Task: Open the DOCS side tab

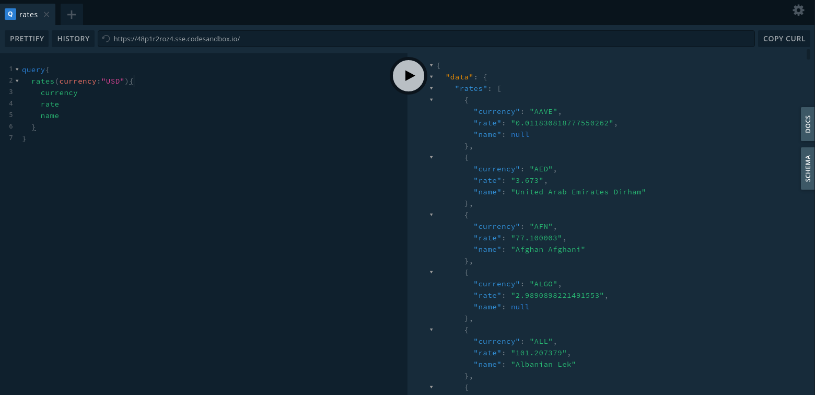Action: pos(808,124)
